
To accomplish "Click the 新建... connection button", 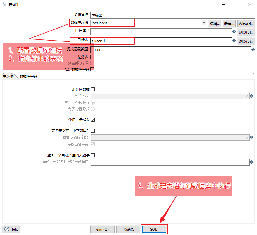I will pos(229,24).
